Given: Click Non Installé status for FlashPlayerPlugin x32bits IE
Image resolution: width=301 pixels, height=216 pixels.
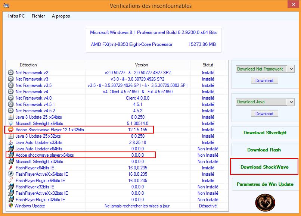Looking at the screenshot, I should point(208,200).
